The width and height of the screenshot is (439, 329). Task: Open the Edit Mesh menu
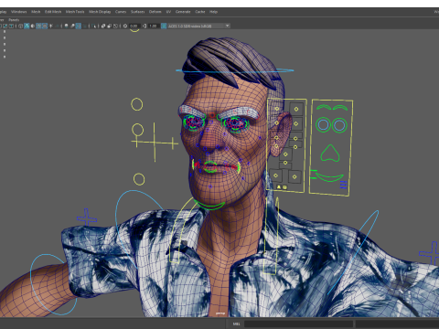[53, 12]
